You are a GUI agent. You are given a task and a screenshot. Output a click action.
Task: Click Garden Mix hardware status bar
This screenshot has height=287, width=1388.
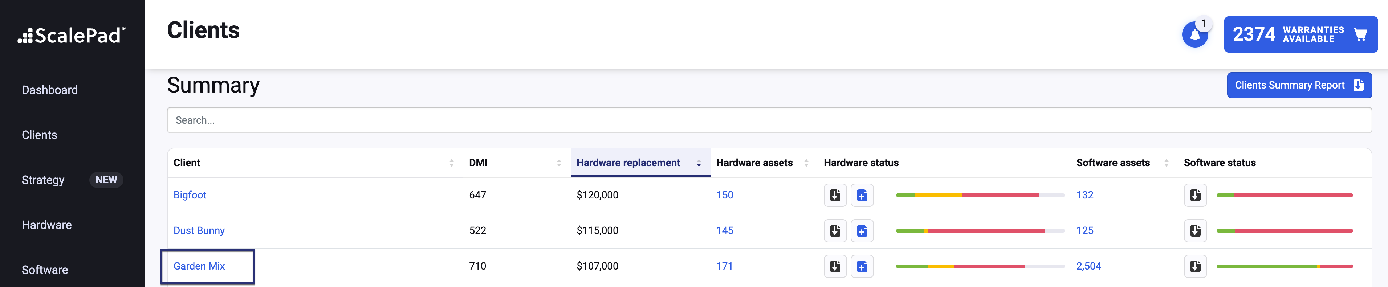coord(980,266)
